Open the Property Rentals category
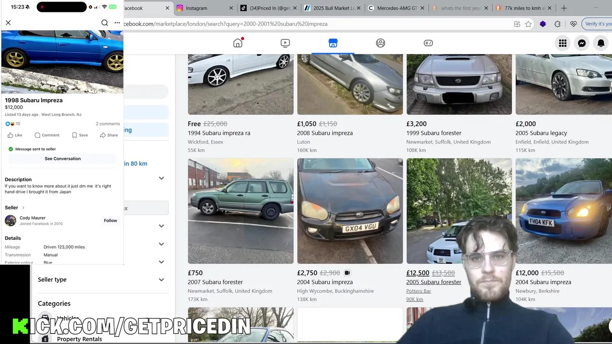Screen dimensions: 612x344 coord(79,339)
